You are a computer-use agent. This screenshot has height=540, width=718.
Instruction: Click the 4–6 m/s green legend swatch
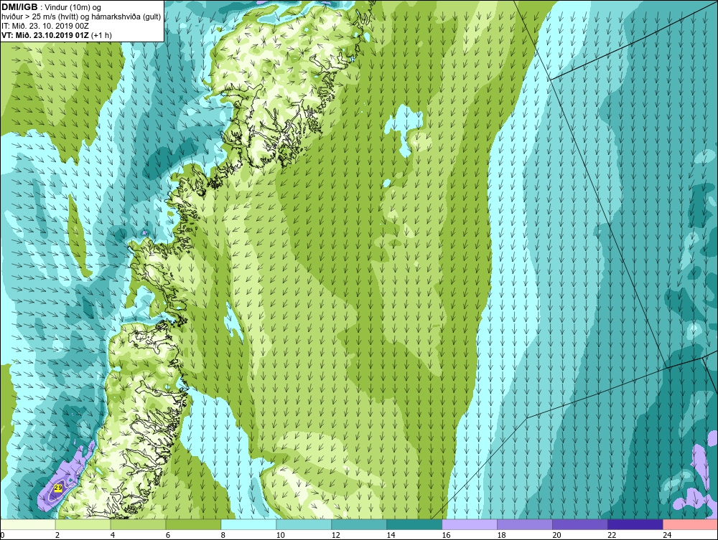click(x=138, y=524)
